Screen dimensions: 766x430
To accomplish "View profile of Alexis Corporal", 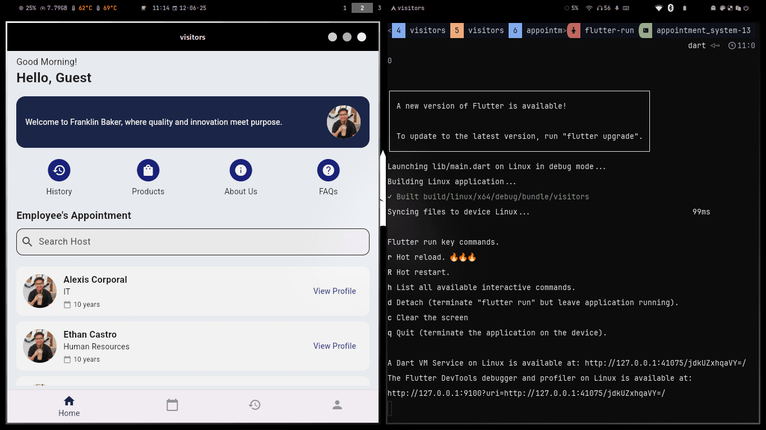I will [334, 291].
